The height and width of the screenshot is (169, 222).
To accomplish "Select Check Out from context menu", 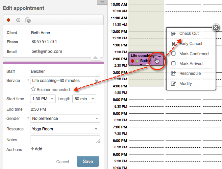I will (x=189, y=34).
